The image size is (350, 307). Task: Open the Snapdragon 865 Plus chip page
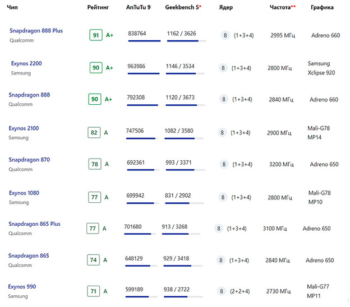(x=34, y=224)
